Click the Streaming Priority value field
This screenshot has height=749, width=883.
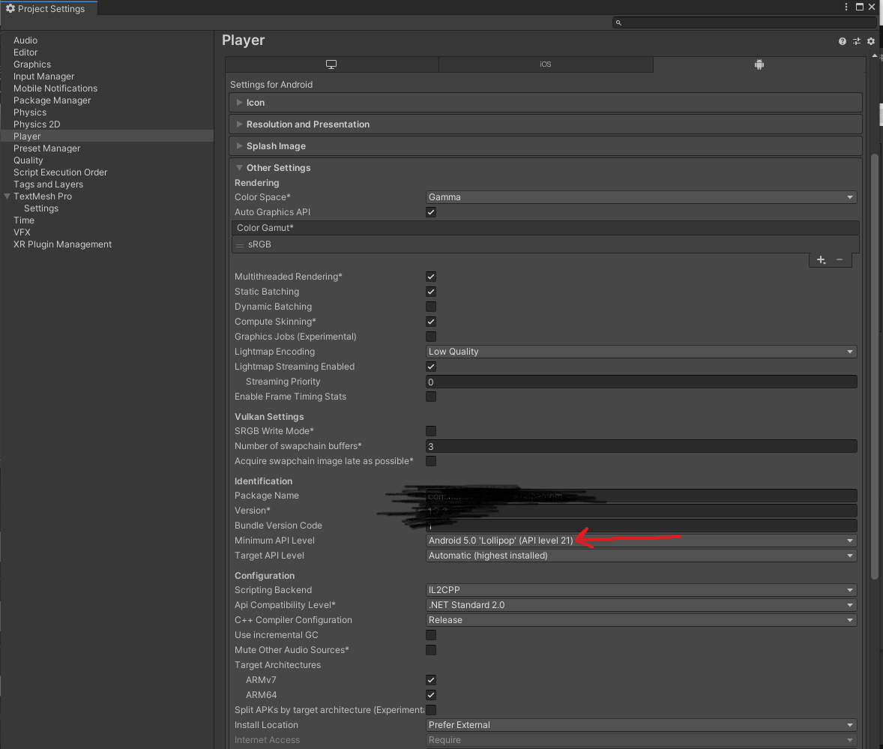641,382
